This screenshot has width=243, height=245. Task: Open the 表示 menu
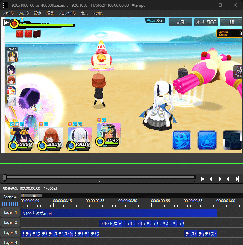click(84, 13)
